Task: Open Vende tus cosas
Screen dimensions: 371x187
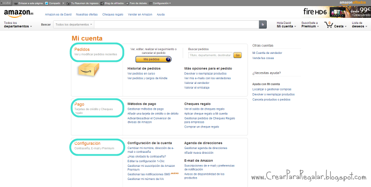Action: coord(263,58)
